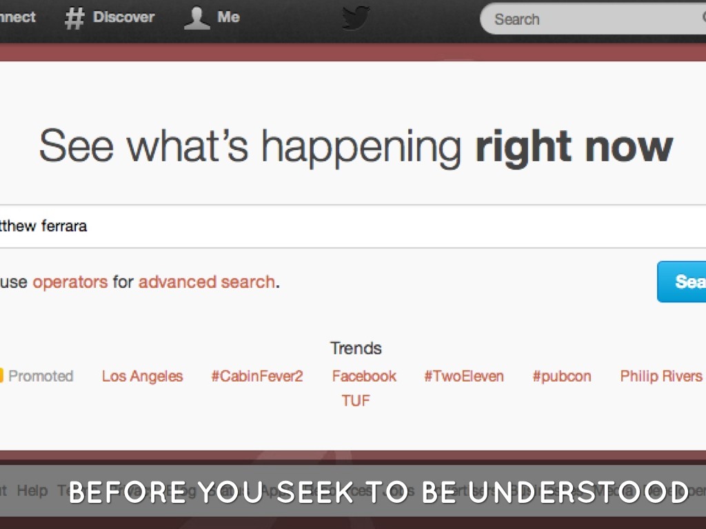
Task: Click the Promoted trend label text
Action: coord(41,376)
